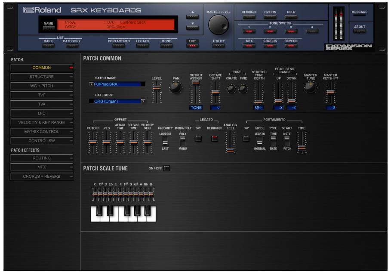Image resolution: width=391 pixels, height=276 pixels.
Task: Click the Cutoff offset slider
Action: click(93, 142)
